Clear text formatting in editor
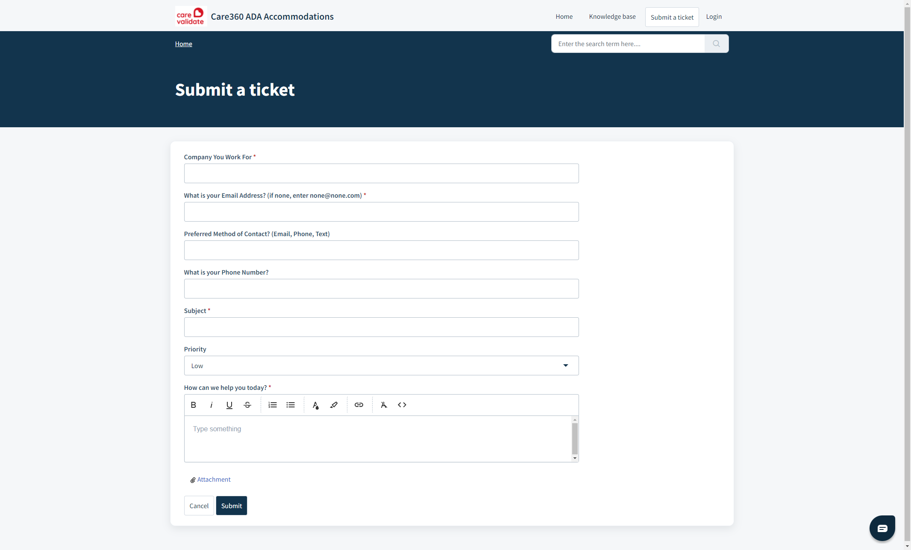 coord(384,405)
